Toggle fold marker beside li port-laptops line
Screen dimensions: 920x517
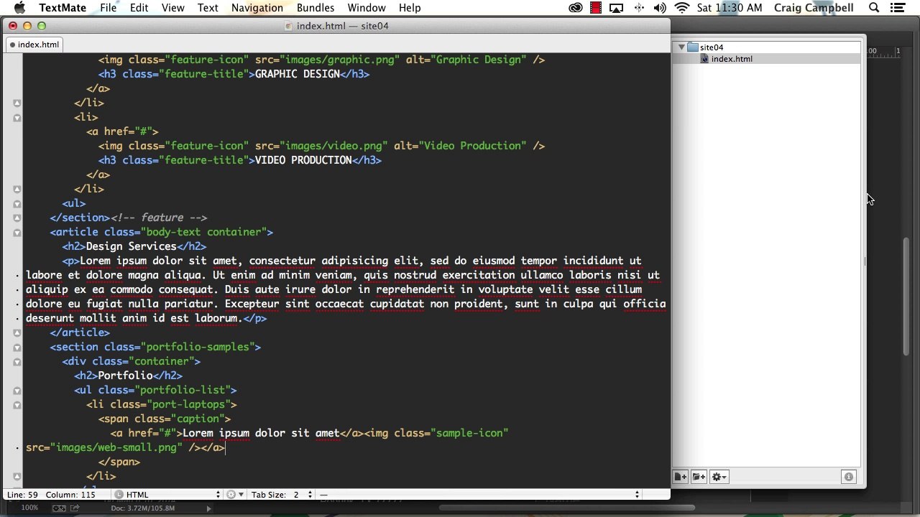(17, 404)
